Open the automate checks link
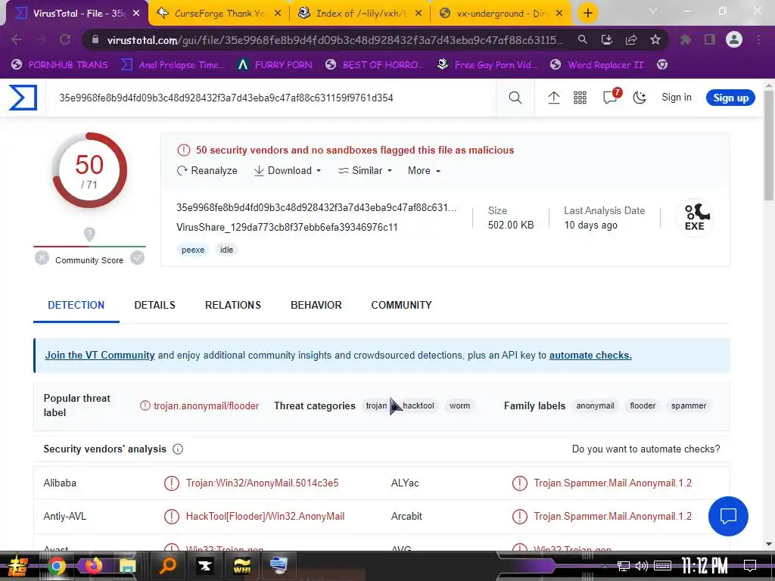 [x=590, y=356]
